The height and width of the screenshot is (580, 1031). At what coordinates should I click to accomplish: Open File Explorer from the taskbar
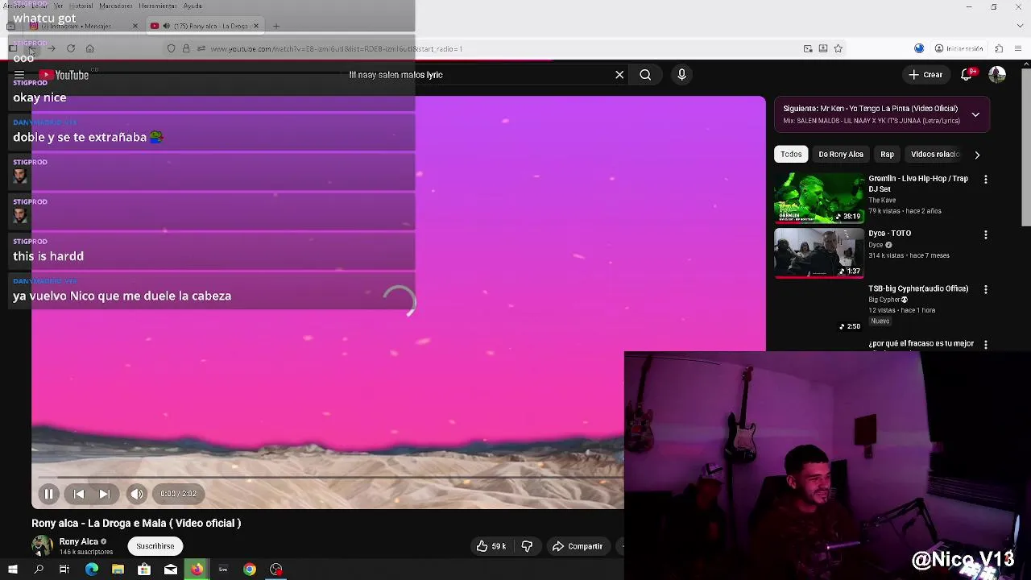(118, 570)
